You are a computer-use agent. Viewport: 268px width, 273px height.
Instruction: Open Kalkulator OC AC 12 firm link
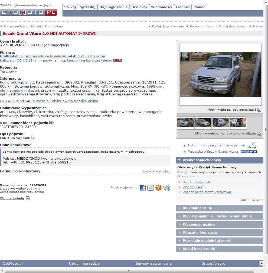tap(56, 60)
